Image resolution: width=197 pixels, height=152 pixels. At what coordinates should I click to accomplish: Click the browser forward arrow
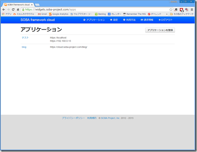9,10
